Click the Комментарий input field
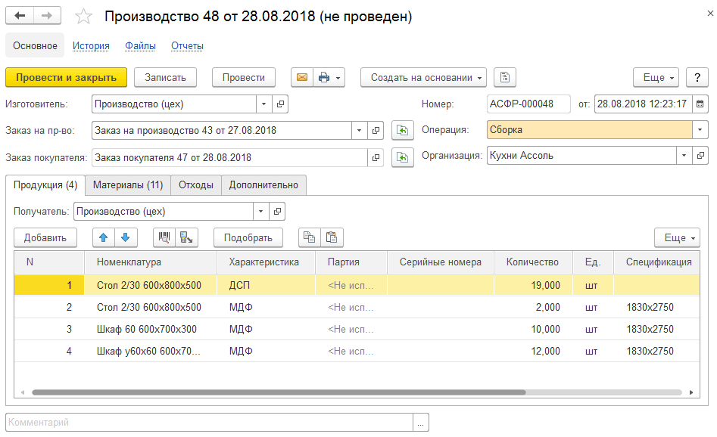Image resolution: width=717 pixels, height=437 pixels. tap(209, 423)
